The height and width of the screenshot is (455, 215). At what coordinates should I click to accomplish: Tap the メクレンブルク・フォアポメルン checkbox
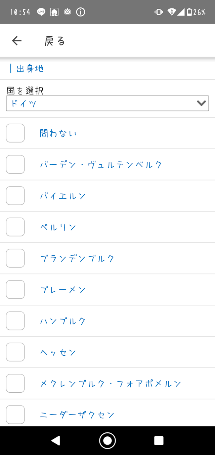(x=15, y=384)
